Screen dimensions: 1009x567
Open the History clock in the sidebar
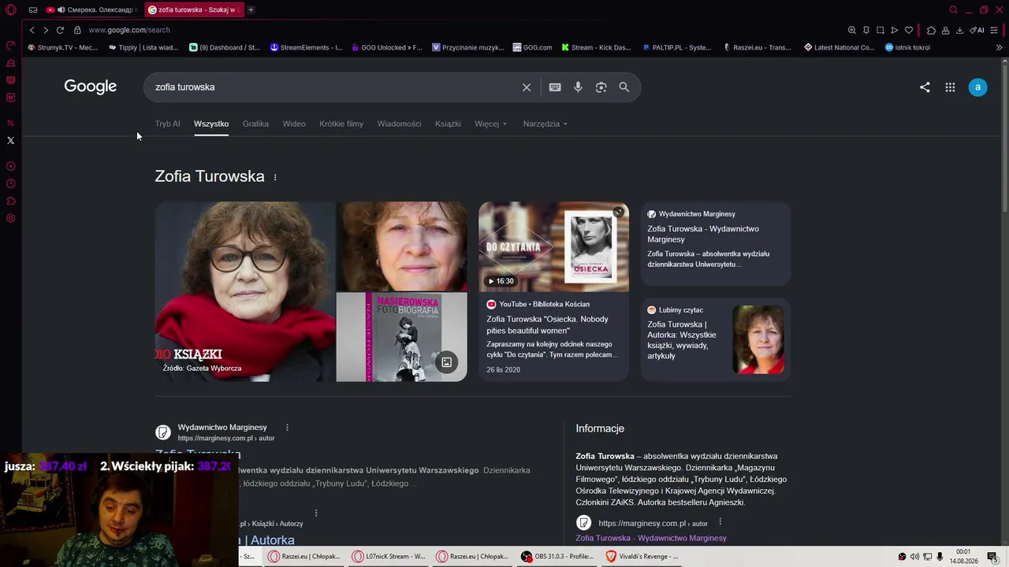coord(11,183)
